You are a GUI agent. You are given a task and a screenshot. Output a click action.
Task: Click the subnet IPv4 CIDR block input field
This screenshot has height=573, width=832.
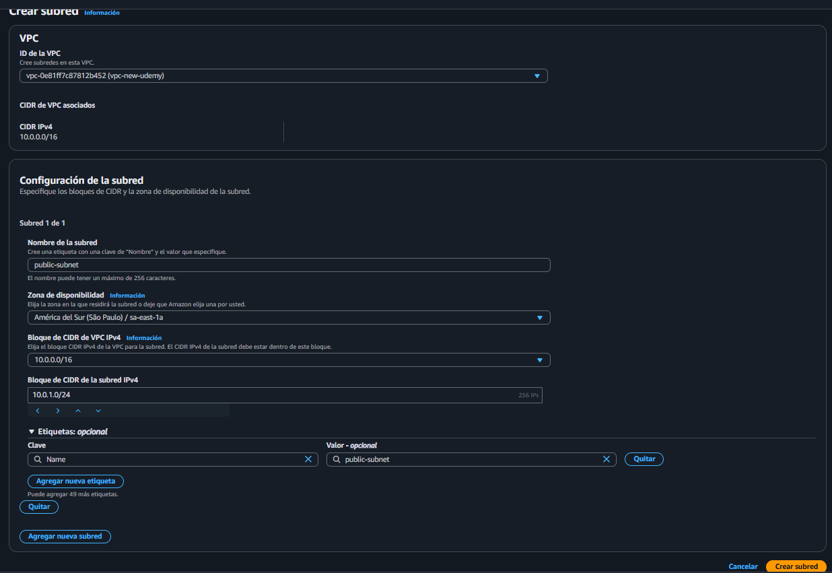[x=269, y=395]
